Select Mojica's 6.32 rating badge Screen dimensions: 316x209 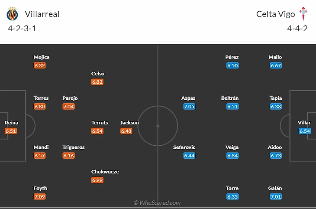point(40,65)
